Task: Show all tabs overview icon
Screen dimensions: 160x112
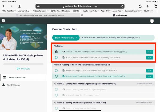Action: pos(155,6)
